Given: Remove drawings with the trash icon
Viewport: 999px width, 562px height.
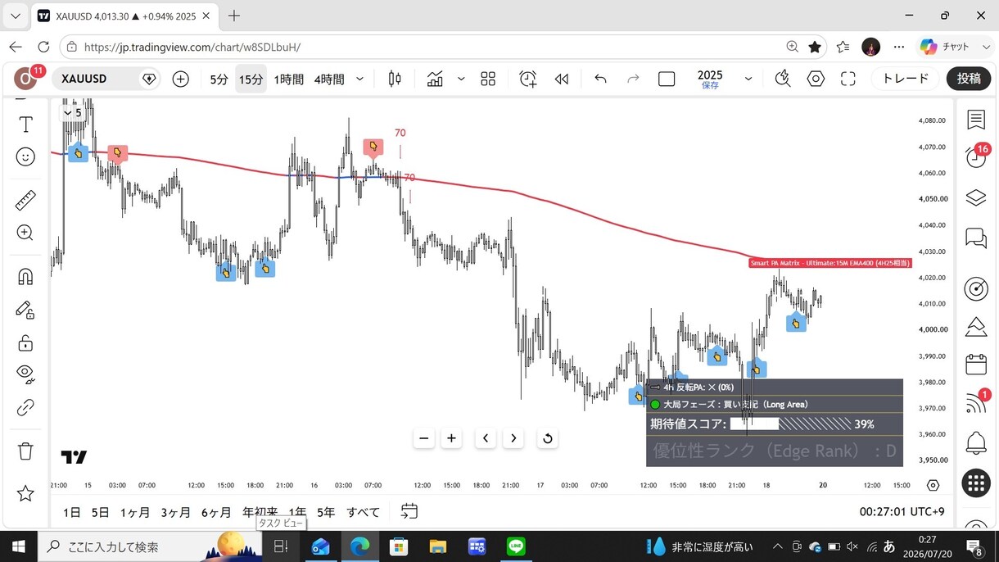Looking at the screenshot, I should [x=25, y=451].
